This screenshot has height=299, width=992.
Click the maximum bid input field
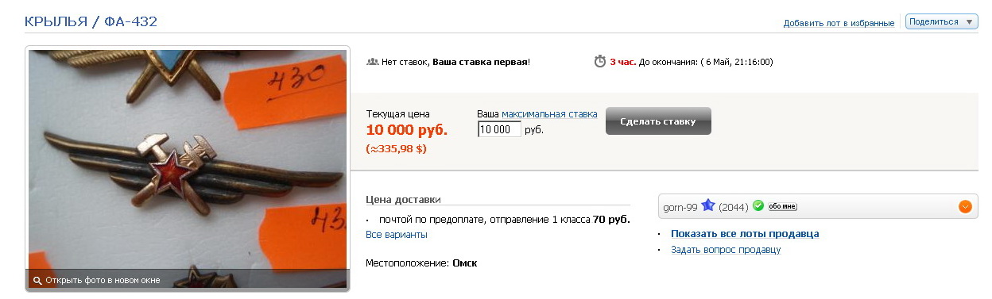pos(499,129)
